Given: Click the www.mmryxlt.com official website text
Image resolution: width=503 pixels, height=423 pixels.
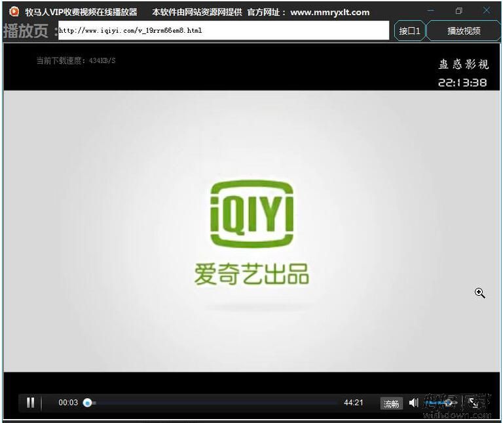Looking at the screenshot, I should coord(330,12).
